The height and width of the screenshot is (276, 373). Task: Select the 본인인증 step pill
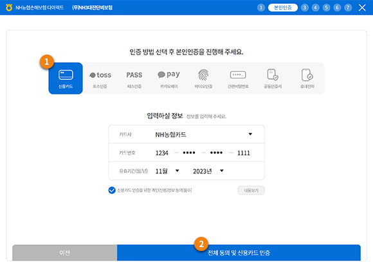(x=282, y=8)
